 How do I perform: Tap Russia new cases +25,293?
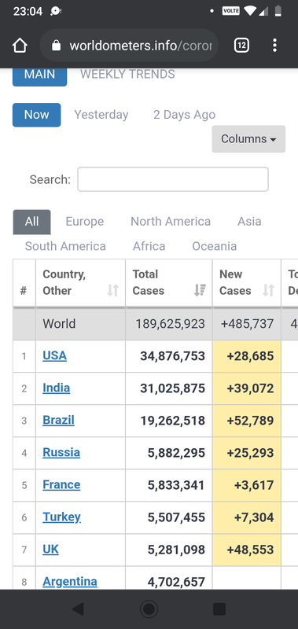point(250,453)
